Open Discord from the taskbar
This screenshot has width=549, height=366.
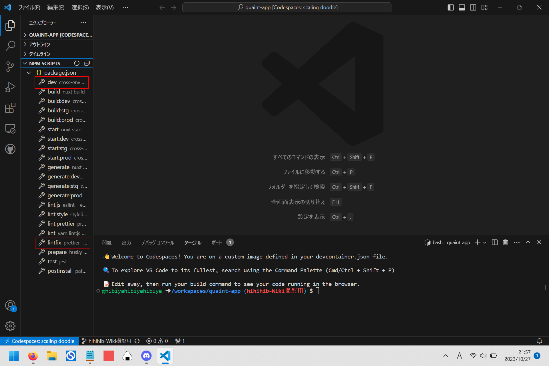[146, 356]
